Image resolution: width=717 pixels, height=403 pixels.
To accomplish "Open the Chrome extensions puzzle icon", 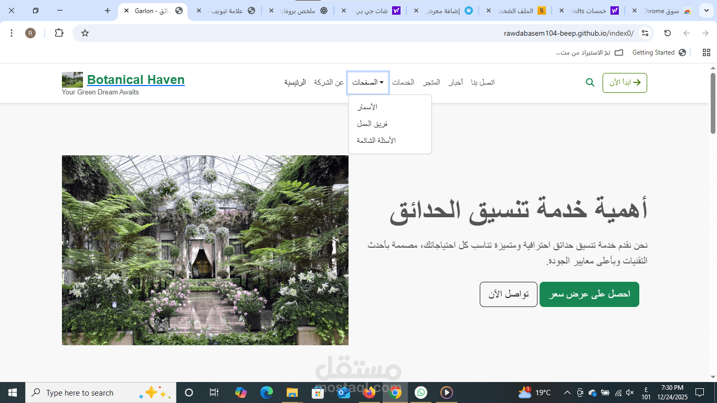I will coord(59,33).
